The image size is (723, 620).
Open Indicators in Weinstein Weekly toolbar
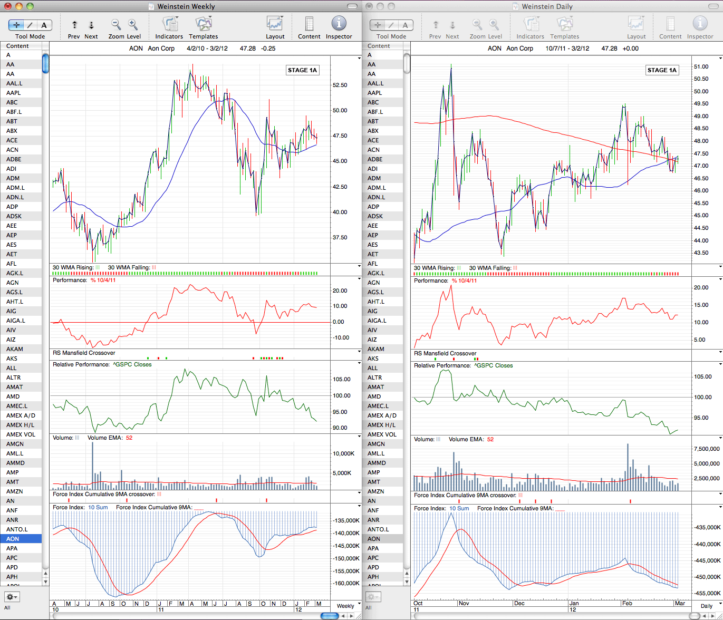[169, 24]
